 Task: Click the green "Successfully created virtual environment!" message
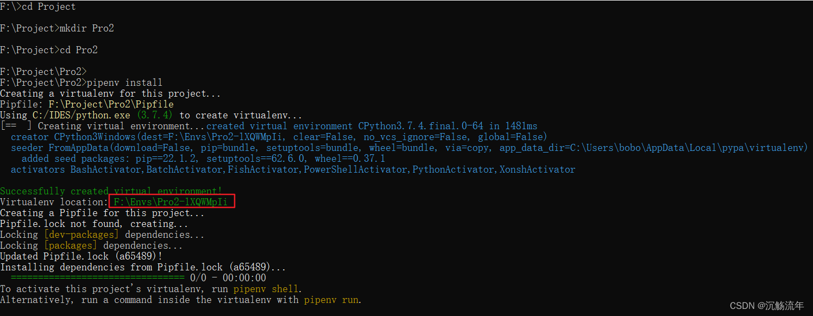point(111,191)
